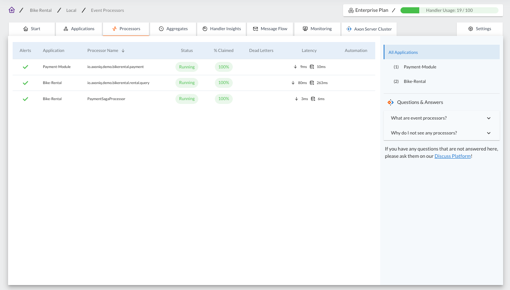Image resolution: width=510 pixels, height=290 pixels.
Task: Click the Start tab house icon
Action: pyautogui.click(x=26, y=29)
